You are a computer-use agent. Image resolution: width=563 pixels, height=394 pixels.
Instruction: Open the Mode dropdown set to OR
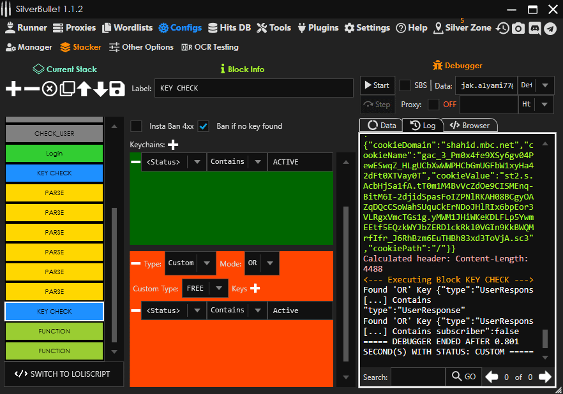(262, 263)
